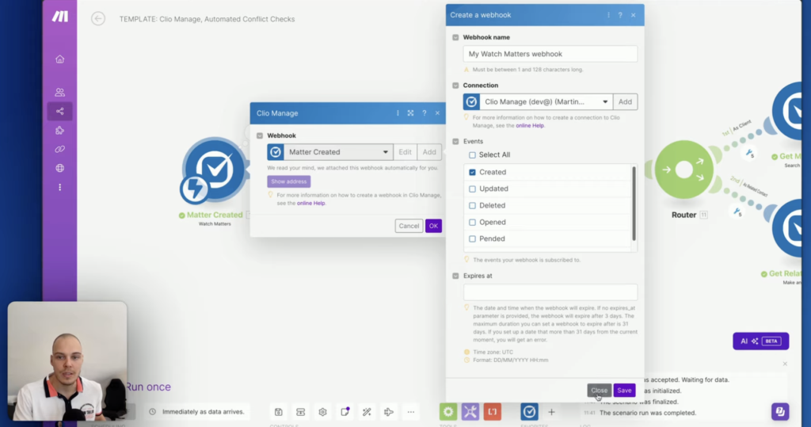This screenshot has height=427, width=811.
Task: Click the explain flow airplane icon
Action: 389,412
